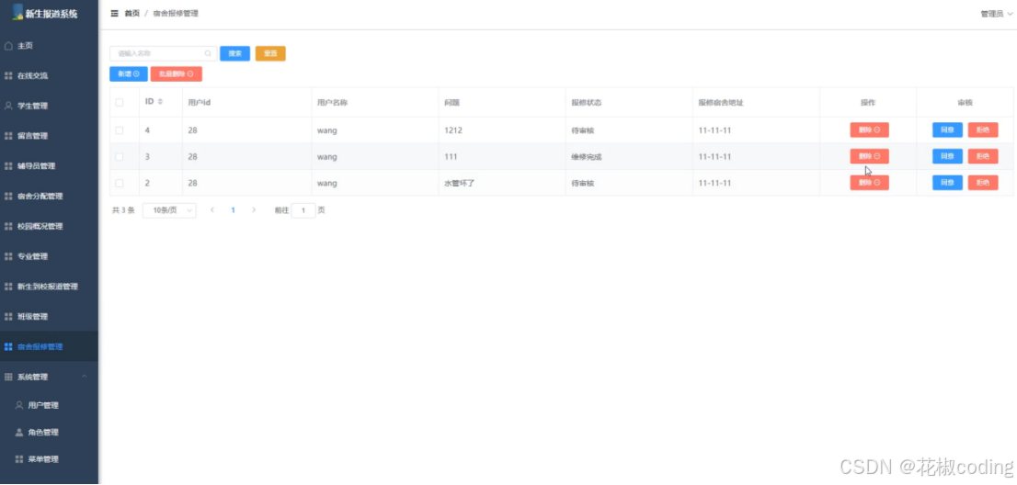This screenshot has width=1017, height=485.
Task: Click the red 批量删除 batch delete button
Action: (177, 73)
